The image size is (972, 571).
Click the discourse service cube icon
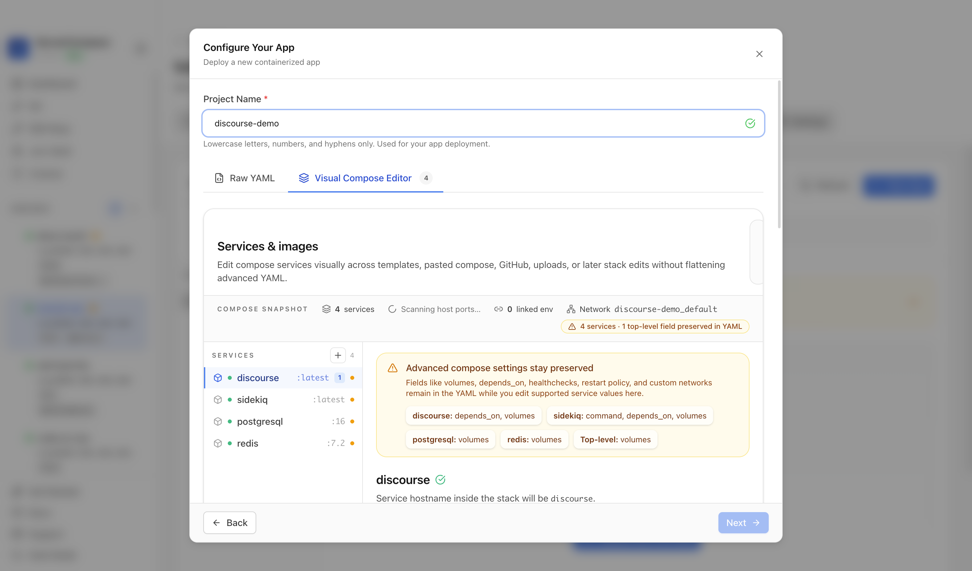pos(218,378)
